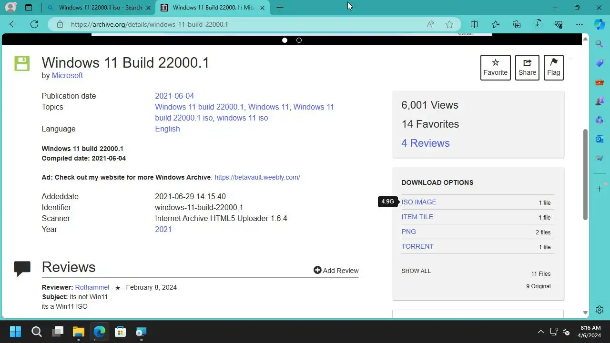Open ITEM TILE download option
This screenshot has height=343, width=610.
(417, 217)
